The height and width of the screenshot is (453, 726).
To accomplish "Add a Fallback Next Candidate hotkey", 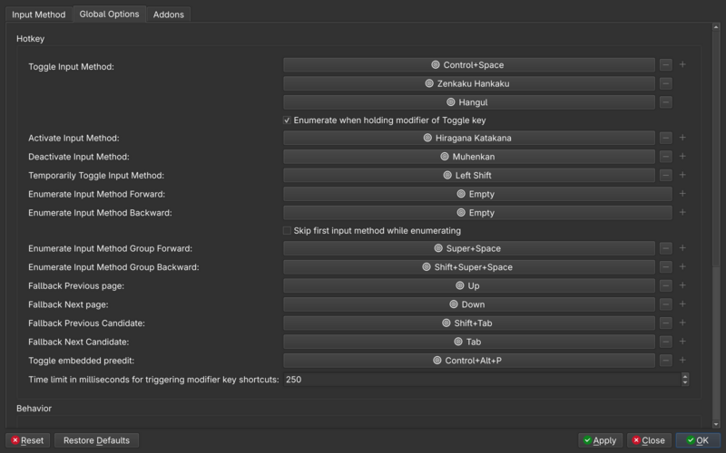I will [682, 342].
